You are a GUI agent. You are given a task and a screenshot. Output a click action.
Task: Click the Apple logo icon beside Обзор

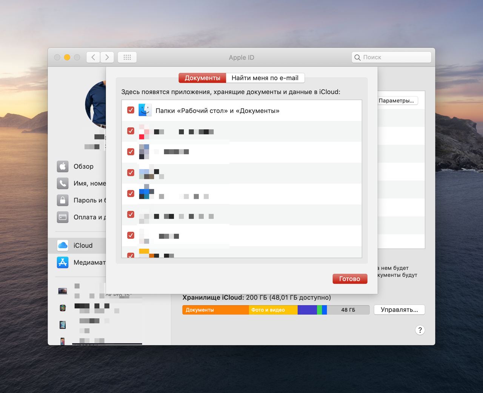(63, 166)
